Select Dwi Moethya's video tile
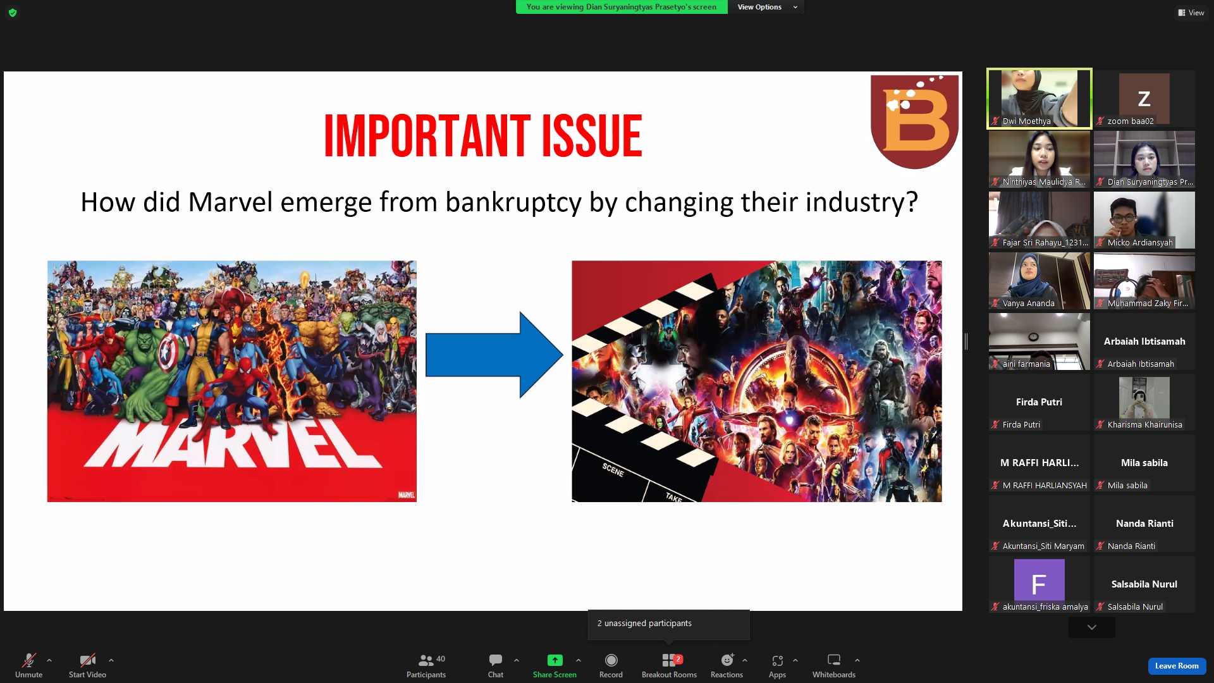 (x=1039, y=99)
